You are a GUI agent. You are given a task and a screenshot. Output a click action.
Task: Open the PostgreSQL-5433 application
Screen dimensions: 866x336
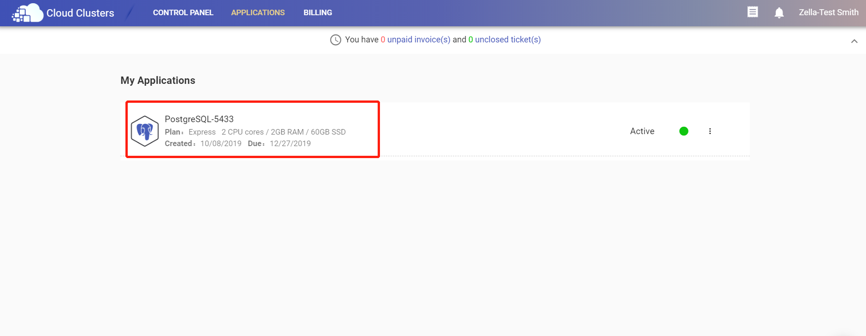199,119
